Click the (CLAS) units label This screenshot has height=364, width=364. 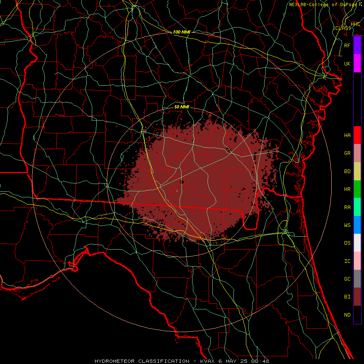coord(342,28)
